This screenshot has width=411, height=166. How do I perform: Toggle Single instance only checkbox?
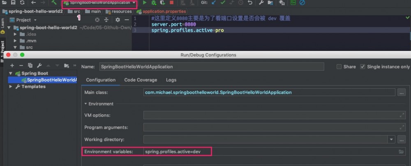coord(363,67)
